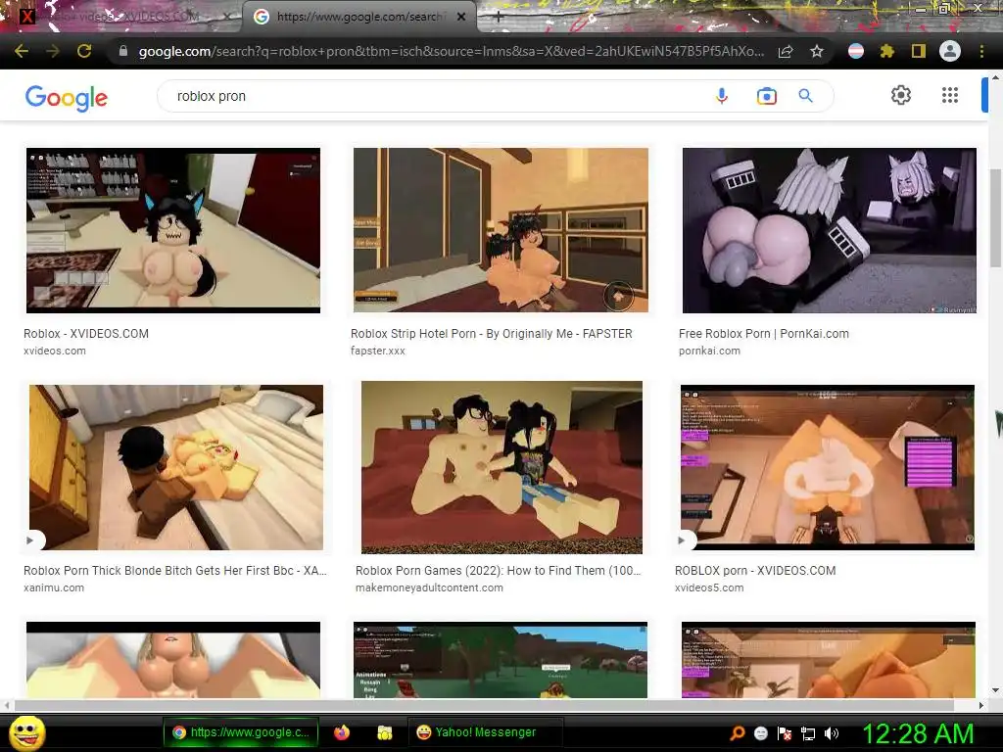
Task: Click the vertical scrollbar down arrow
Action: point(995,690)
